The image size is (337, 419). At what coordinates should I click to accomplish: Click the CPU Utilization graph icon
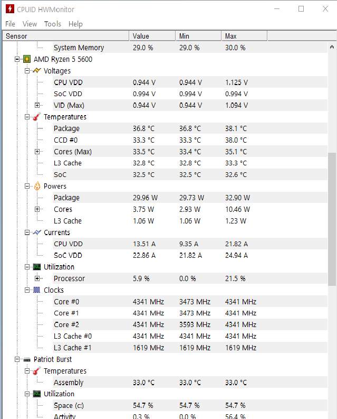pos(36,267)
